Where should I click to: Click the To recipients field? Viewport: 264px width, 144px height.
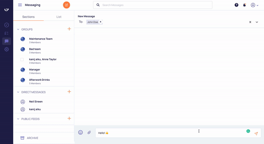coord(168,22)
